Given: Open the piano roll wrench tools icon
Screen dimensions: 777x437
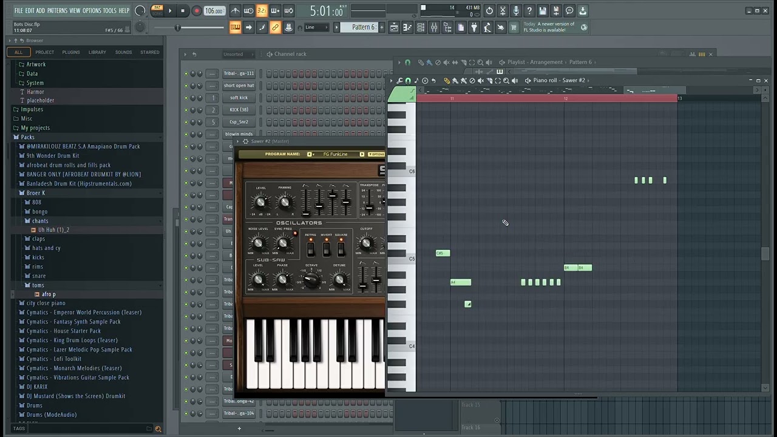Looking at the screenshot, I should [x=399, y=81].
